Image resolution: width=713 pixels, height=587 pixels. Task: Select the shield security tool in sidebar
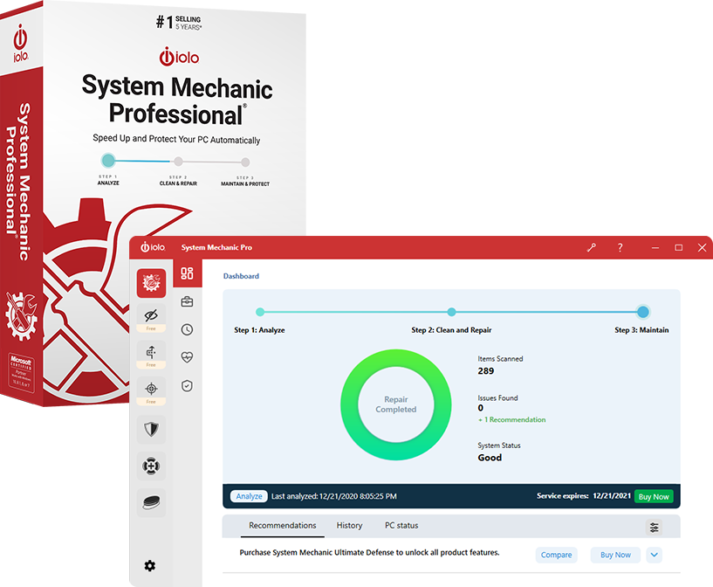point(151,429)
